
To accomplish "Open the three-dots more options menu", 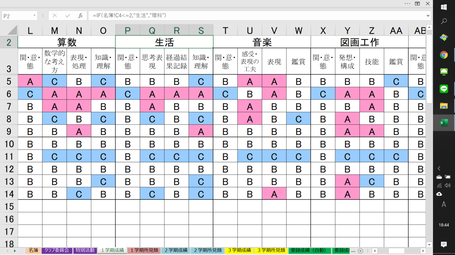I will [x=407, y=3].
